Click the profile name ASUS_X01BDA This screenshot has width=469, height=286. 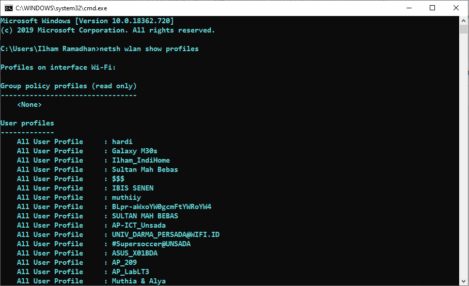pyautogui.click(x=135, y=253)
